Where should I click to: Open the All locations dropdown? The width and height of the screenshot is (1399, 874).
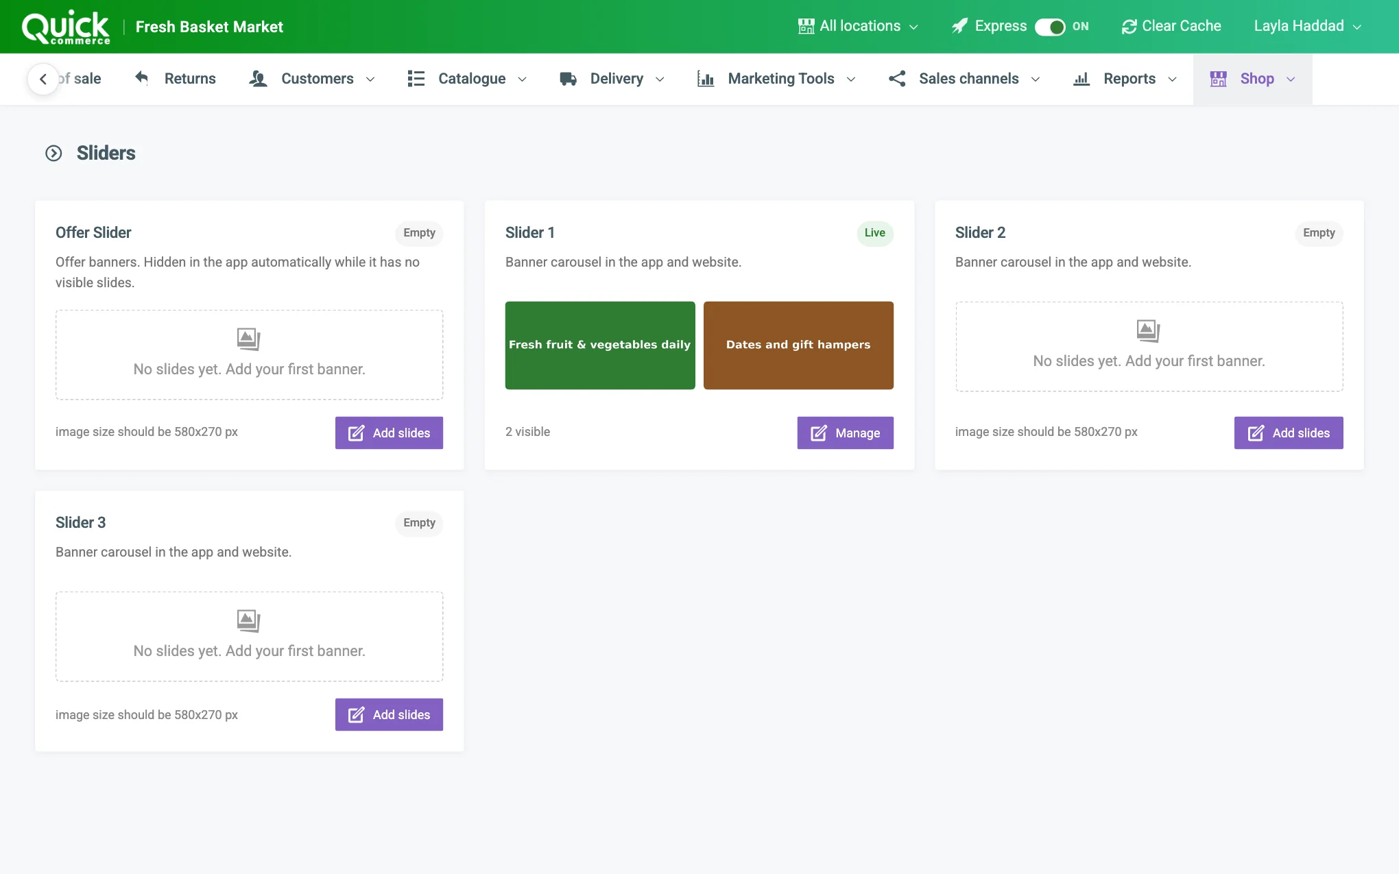coord(859,26)
